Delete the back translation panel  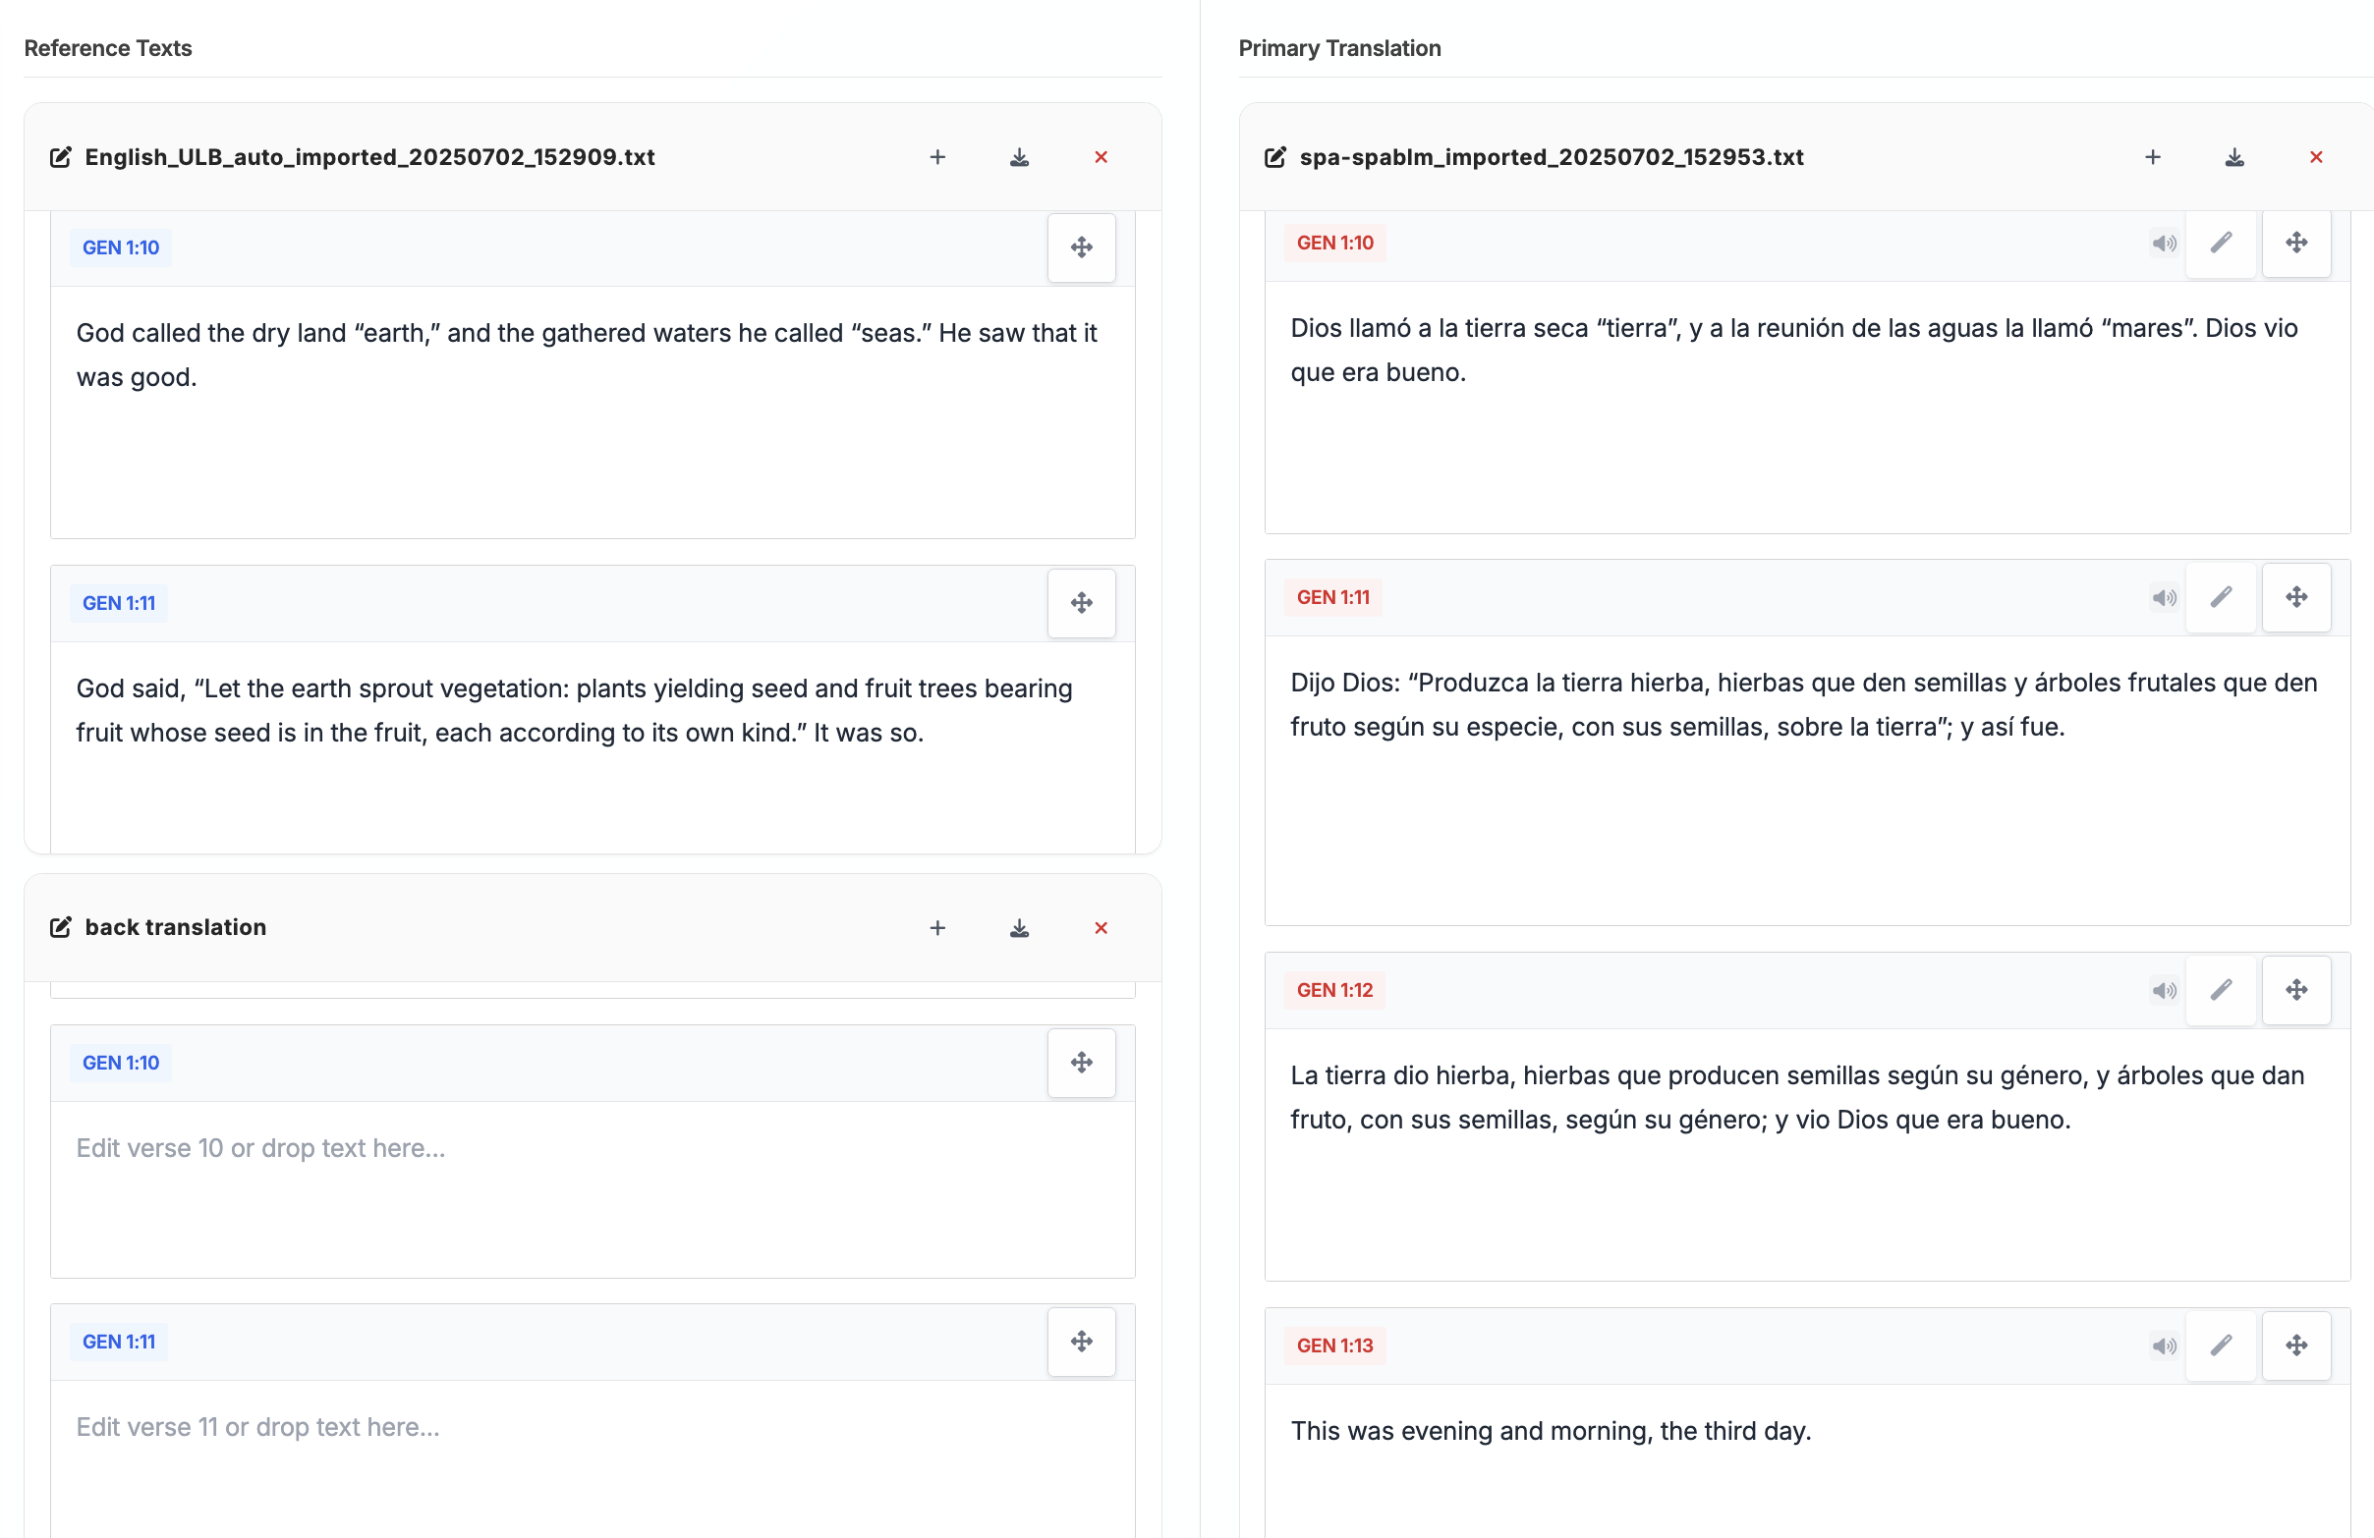click(1101, 928)
